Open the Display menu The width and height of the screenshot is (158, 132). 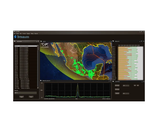point(28,34)
